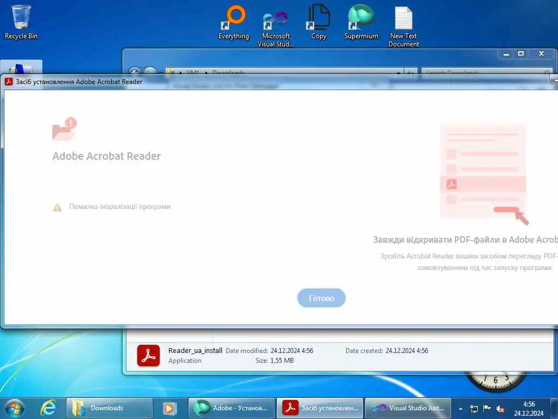Open the Windows Start menu orb
This screenshot has height=419, width=558.
[x=15, y=408]
